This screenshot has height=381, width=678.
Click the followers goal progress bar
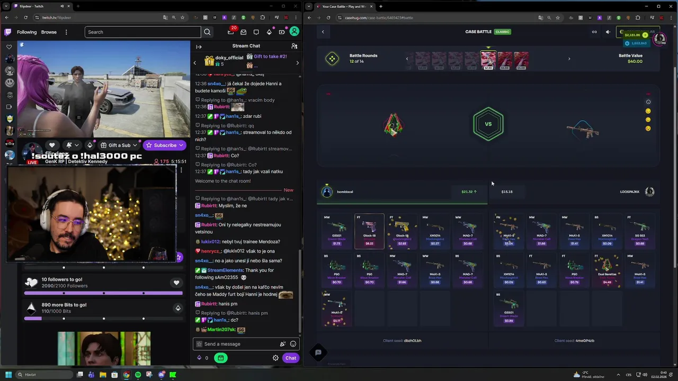tap(103, 293)
